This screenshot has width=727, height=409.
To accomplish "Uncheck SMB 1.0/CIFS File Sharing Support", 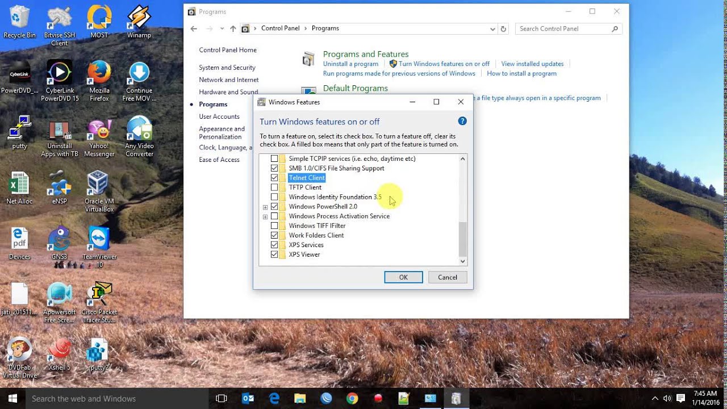I will (x=274, y=168).
